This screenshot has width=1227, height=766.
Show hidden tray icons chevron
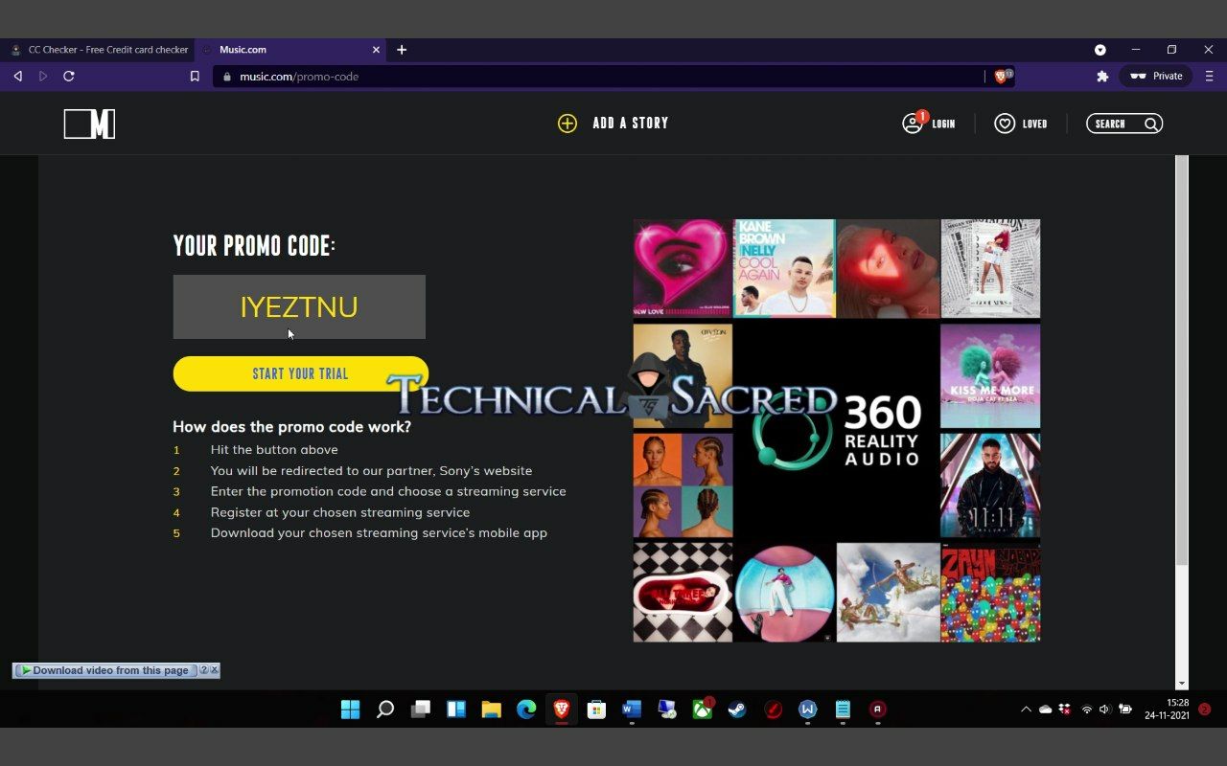click(x=1026, y=710)
